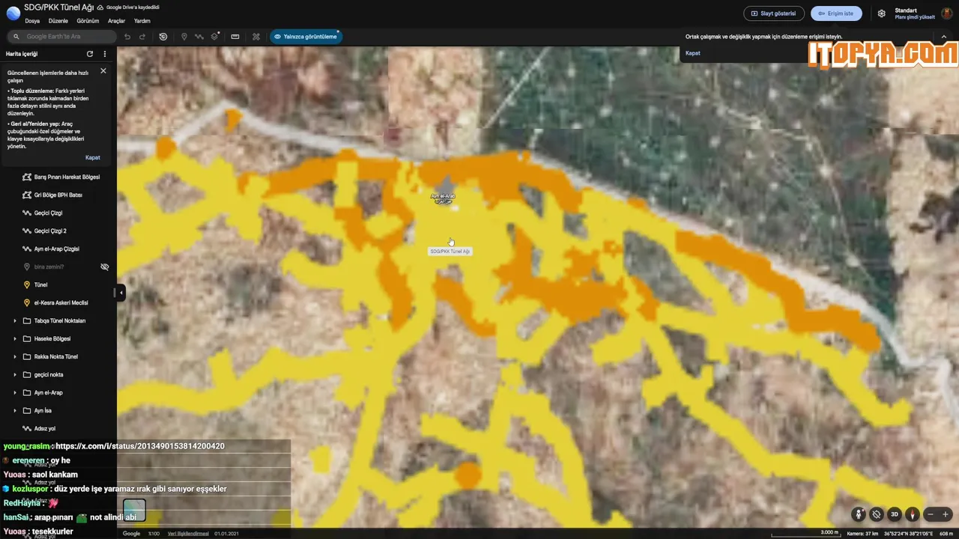Viewport: 959px width, 539px height.
Task: Click Standart plan upgrade text
Action: coord(915,13)
